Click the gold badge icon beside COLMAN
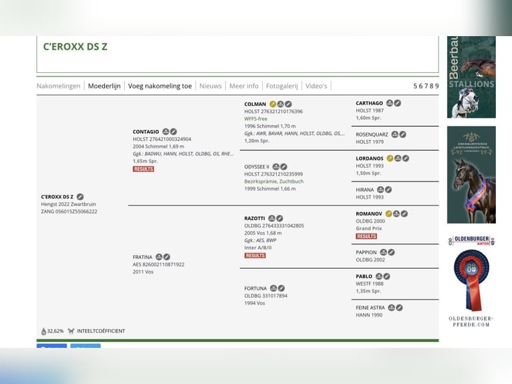512x384 pixels. tap(273, 104)
